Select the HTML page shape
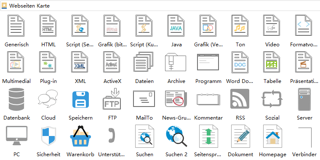 point(48,26)
